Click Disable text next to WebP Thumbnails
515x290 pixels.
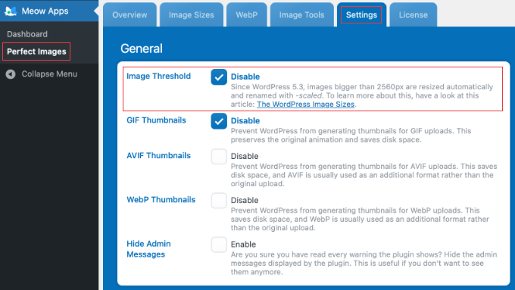[x=245, y=200]
